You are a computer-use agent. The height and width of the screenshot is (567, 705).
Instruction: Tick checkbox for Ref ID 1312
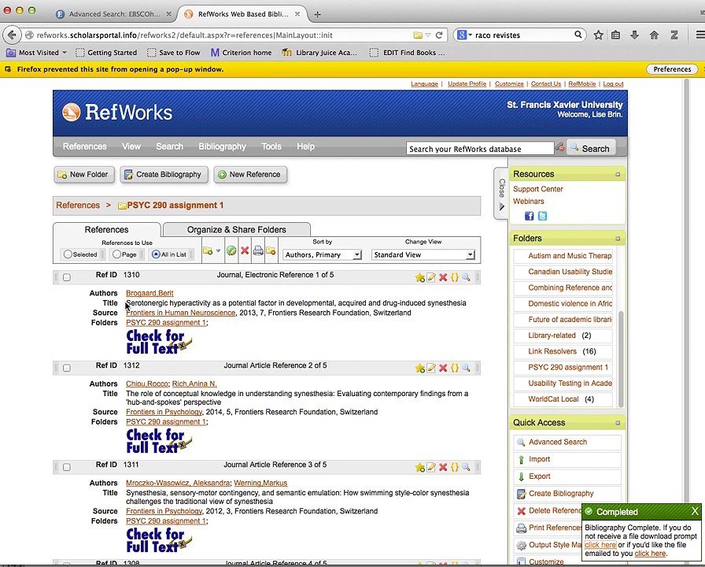pyautogui.click(x=67, y=368)
